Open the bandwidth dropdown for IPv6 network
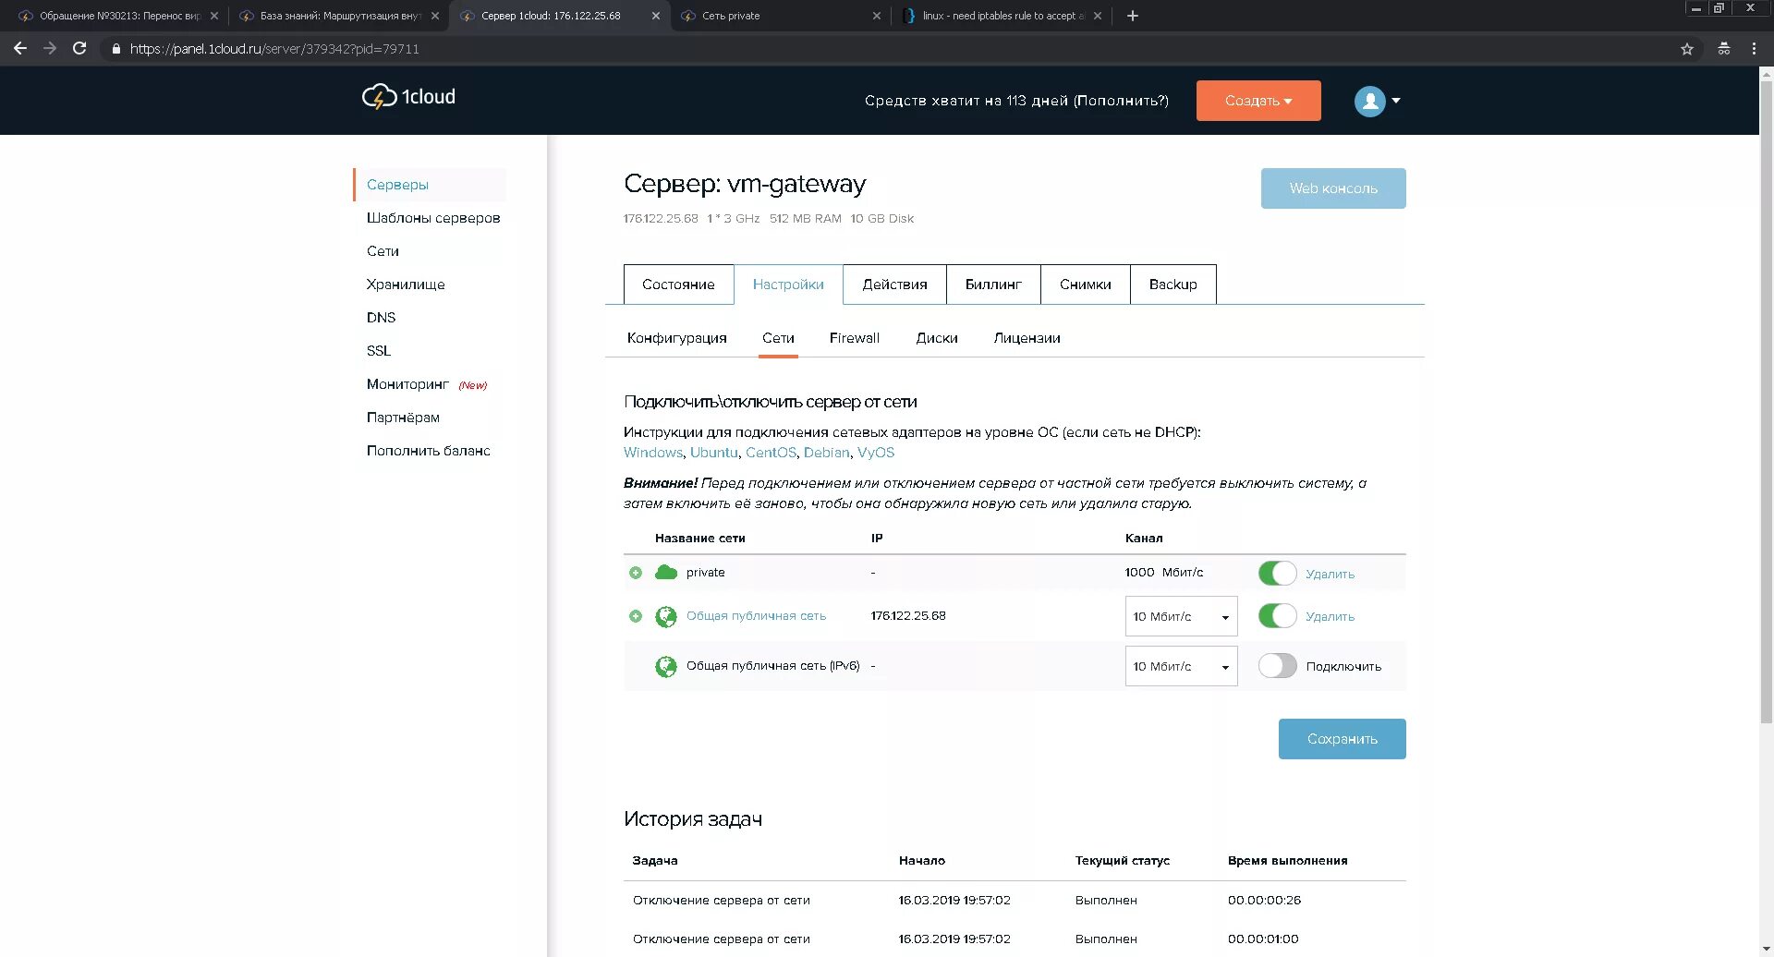Image resolution: width=1774 pixels, height=957 pixels. coord(1181,666)
